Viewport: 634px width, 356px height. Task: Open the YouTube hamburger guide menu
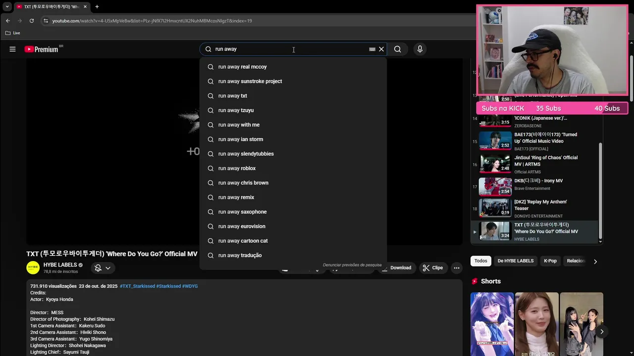click(x=12, y=49)
